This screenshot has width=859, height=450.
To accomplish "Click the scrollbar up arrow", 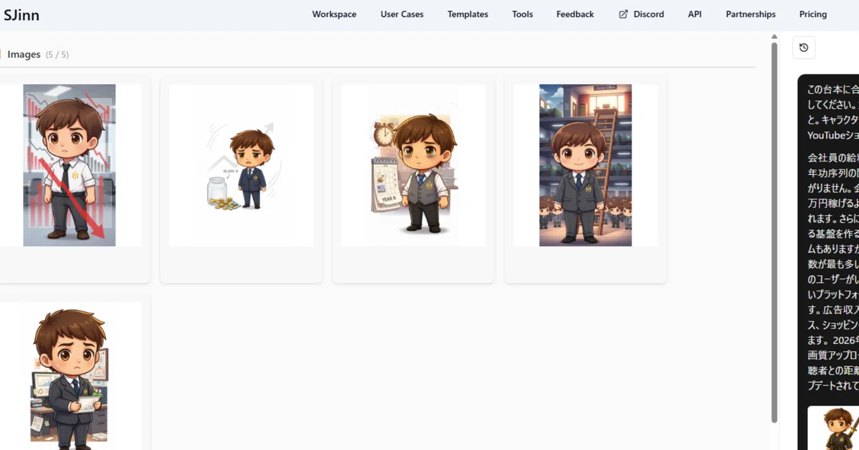I will coord(774,37).
